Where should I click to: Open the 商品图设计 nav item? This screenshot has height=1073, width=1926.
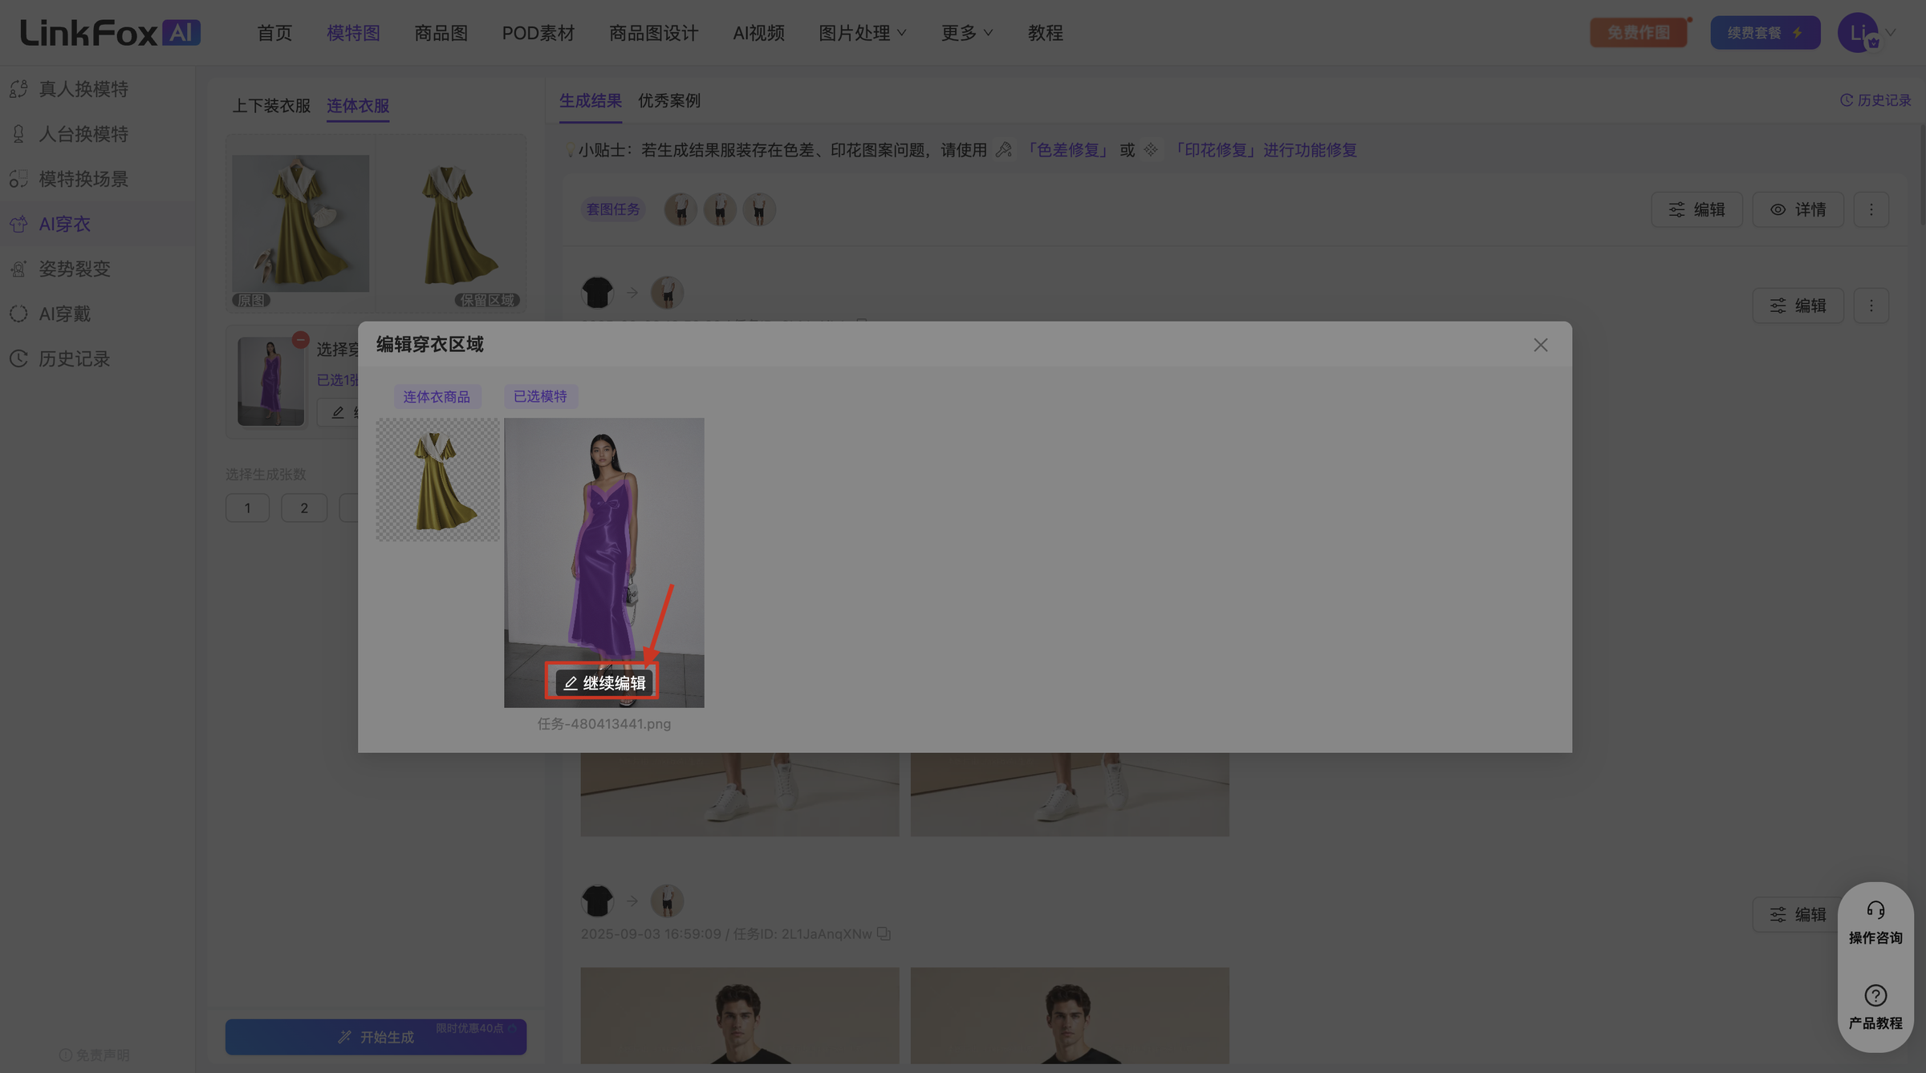[x=653, y=33]
